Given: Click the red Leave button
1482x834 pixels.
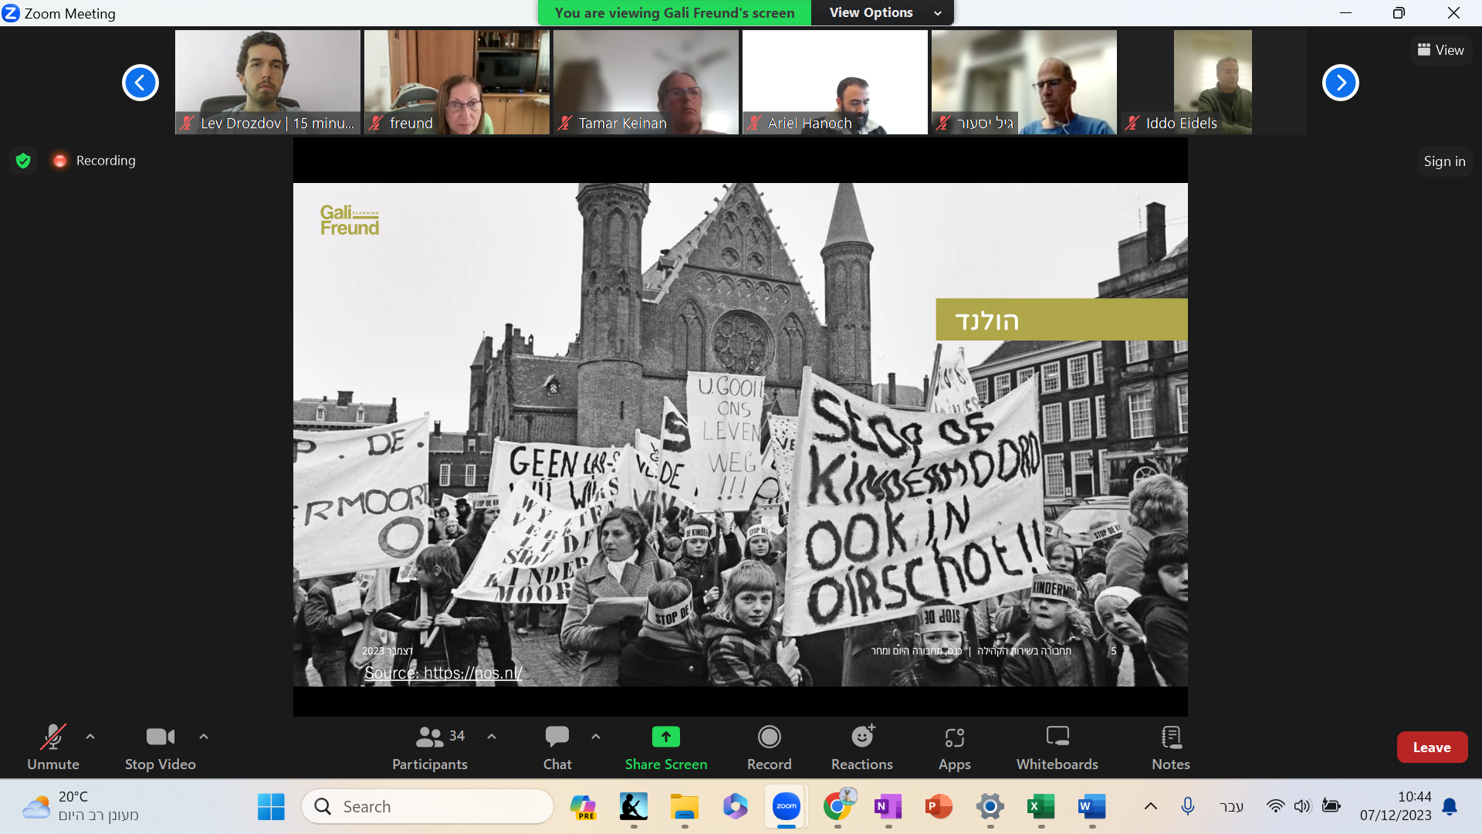Looking at the screenshot, I should (x=1432, y=747).
